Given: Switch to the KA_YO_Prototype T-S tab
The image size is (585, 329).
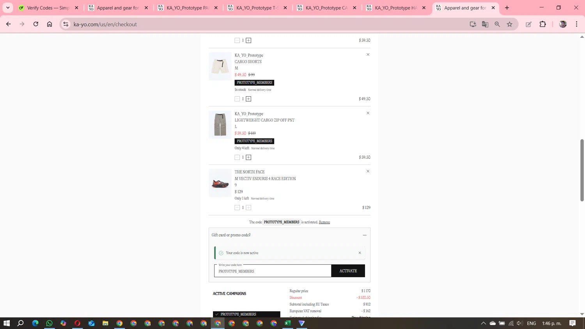Looking at the screenshot, I should point(257,8).
